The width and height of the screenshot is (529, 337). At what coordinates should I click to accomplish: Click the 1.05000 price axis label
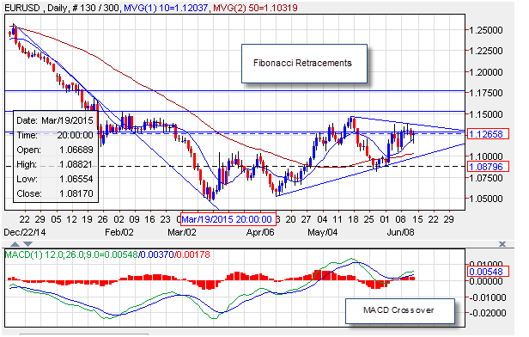point(486,199)
